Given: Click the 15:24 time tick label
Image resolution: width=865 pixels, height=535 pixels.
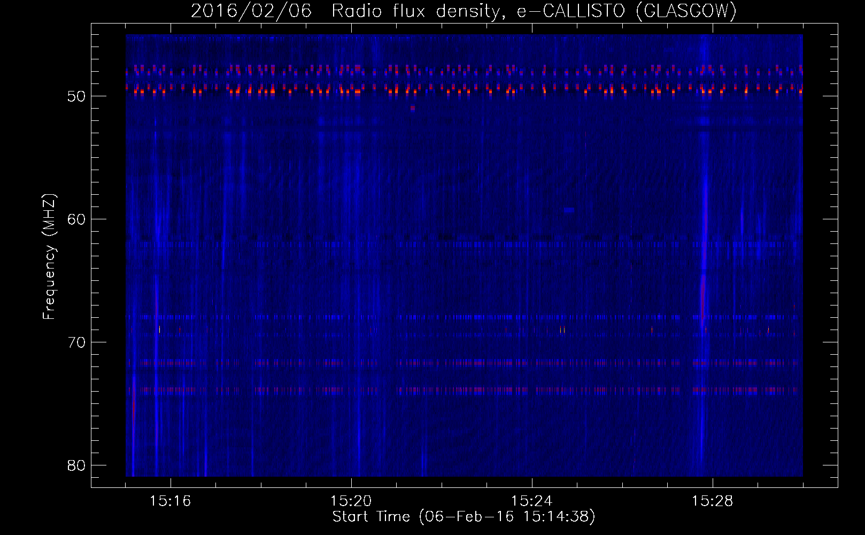Looking at the screenshot, I should [532, 501].
